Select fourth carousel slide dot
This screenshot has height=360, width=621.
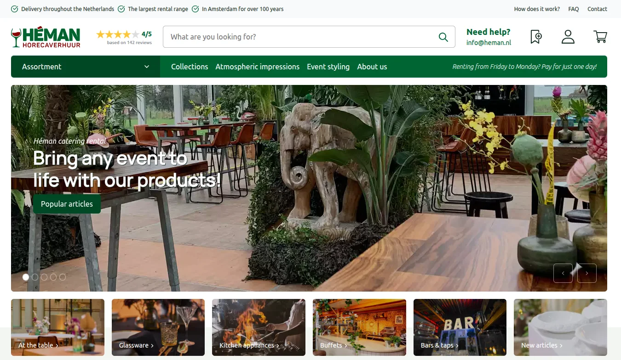click(x=53, y=277)
